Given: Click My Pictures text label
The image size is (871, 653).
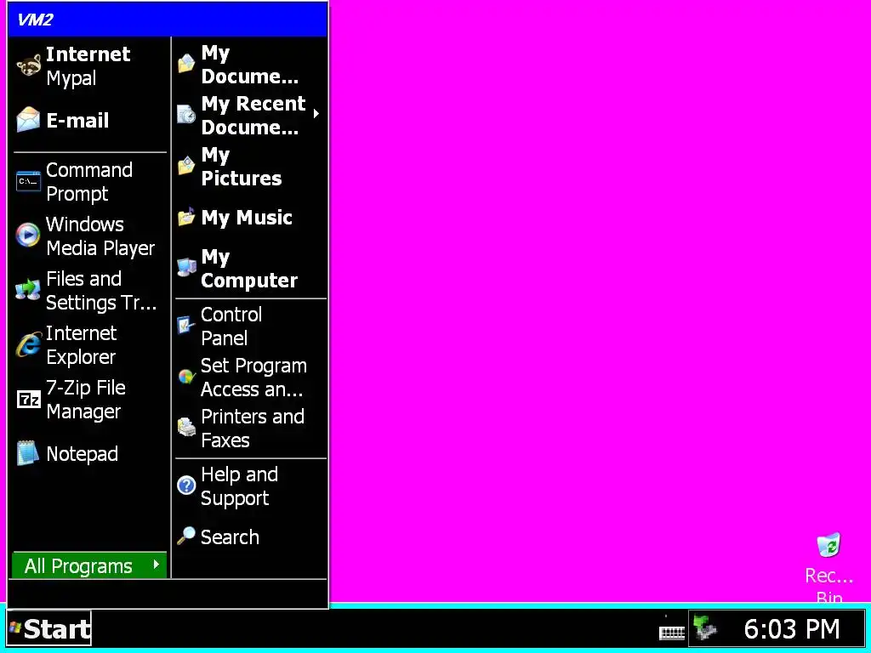Looking at the screenshot, I should 241,166.
